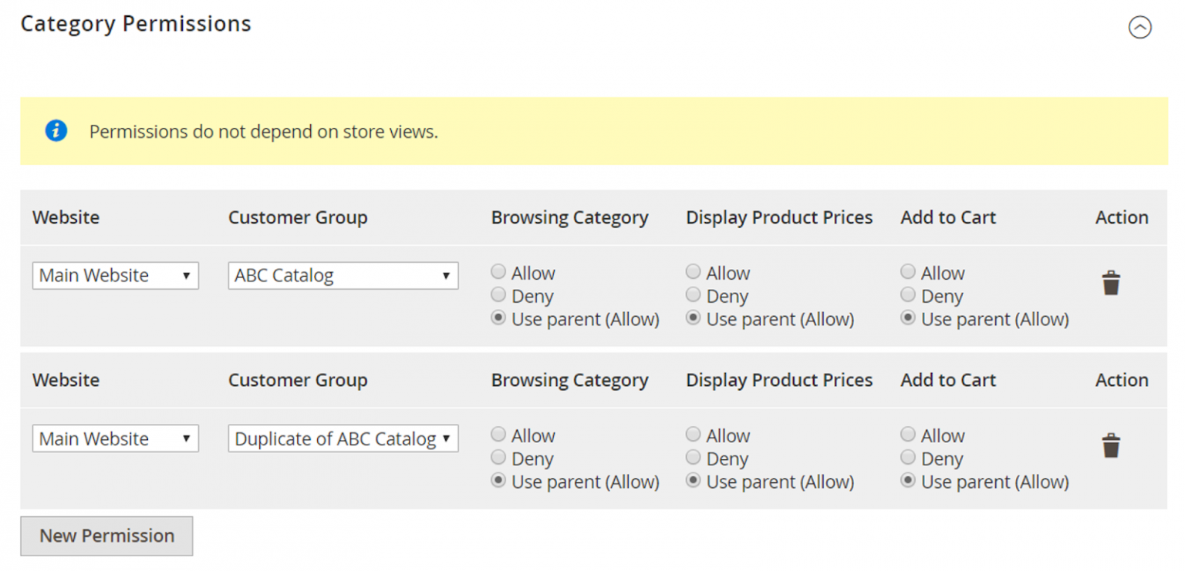Screen dimensions: 1185x571
Task: Select Deny for Add to Cart in second row
Action: pyautogui.click(x=908, y=458)
